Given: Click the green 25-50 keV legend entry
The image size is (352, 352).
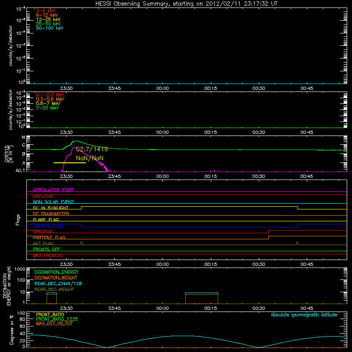Looking at the screenshot, I should pos(48,24).
